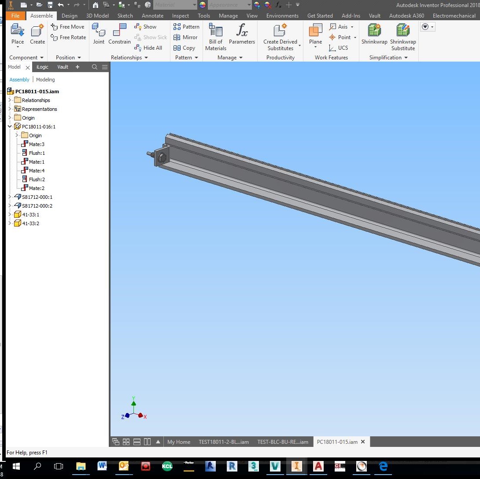
Task: Click the cascade windows icon
Action: [x=116, y=442]
